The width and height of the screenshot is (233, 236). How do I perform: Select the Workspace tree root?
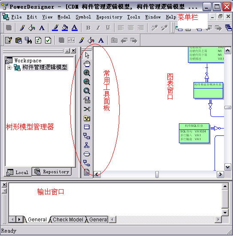(x=28, y=61)
